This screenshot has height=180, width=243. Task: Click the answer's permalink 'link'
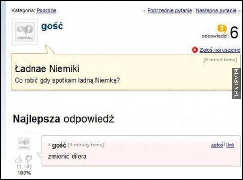coord(230,145)
